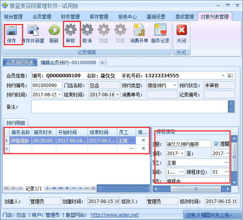Image resolution: width=243 pixels, height=220 pixels.
Task: Click the 未审核 status field
Action: [219, 85]
